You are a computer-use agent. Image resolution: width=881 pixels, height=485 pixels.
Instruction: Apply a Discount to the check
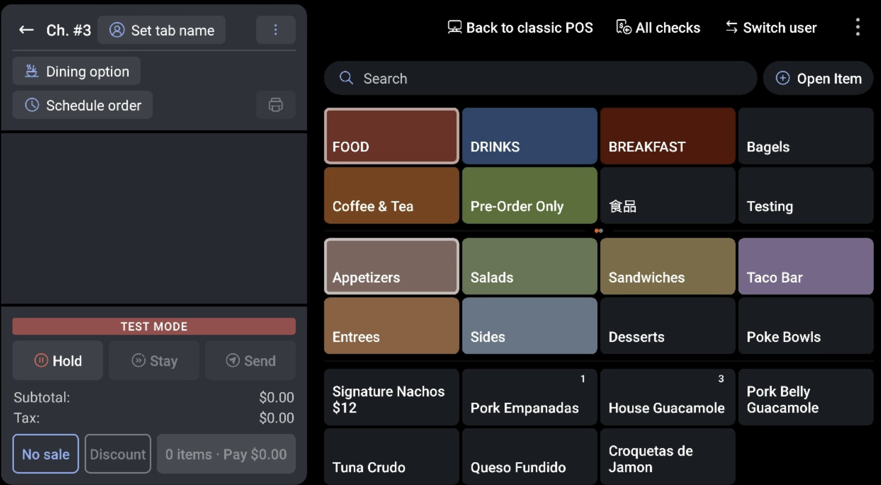coord(117,454)
